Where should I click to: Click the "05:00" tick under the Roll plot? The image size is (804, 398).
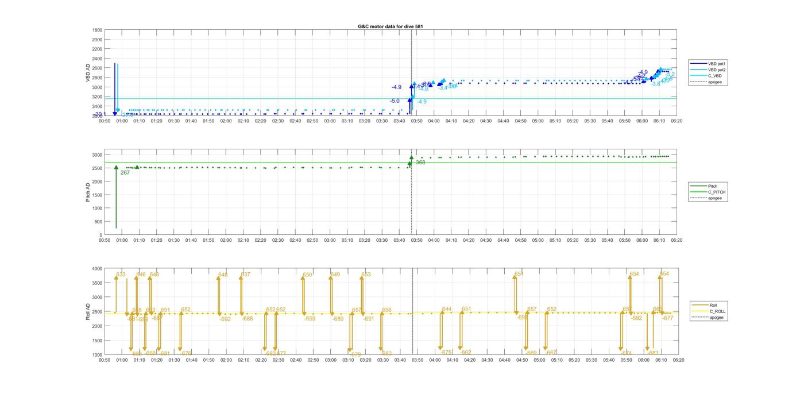click(x=539, y=360)
